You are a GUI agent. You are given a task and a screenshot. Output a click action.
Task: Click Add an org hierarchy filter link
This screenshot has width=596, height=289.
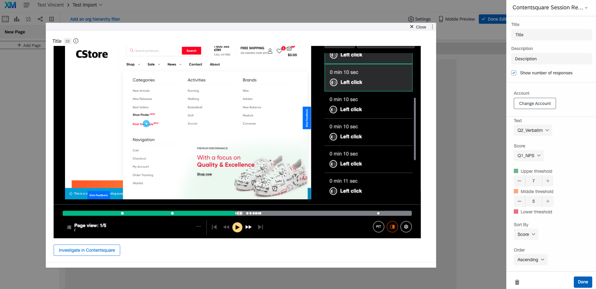click(x=95, y=19)
